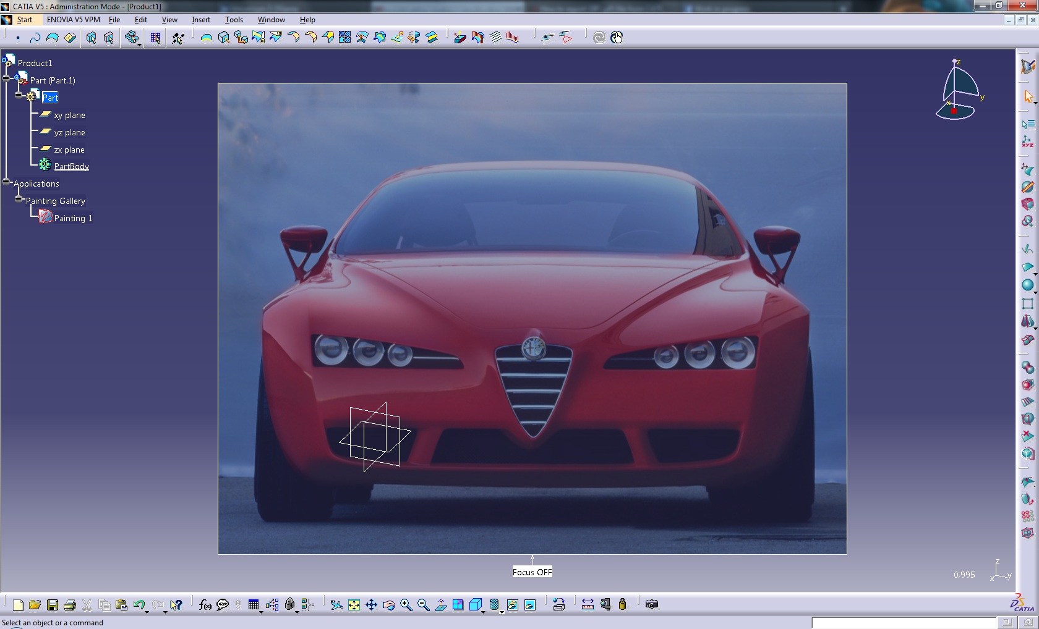The width and height of the screenshot is (1039, 629).
Task: Open the undo history dropdown arrow
Action: pyautogui.click(x=147, y=611)
